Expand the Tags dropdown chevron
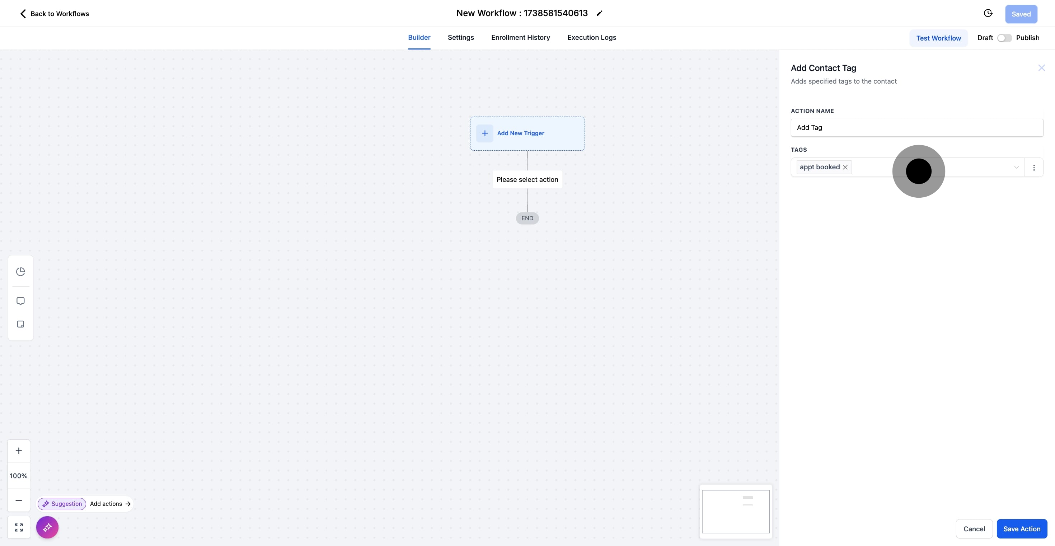Screen dimensions: 1055x546 pyautogui.click(x=1016, y=167)
